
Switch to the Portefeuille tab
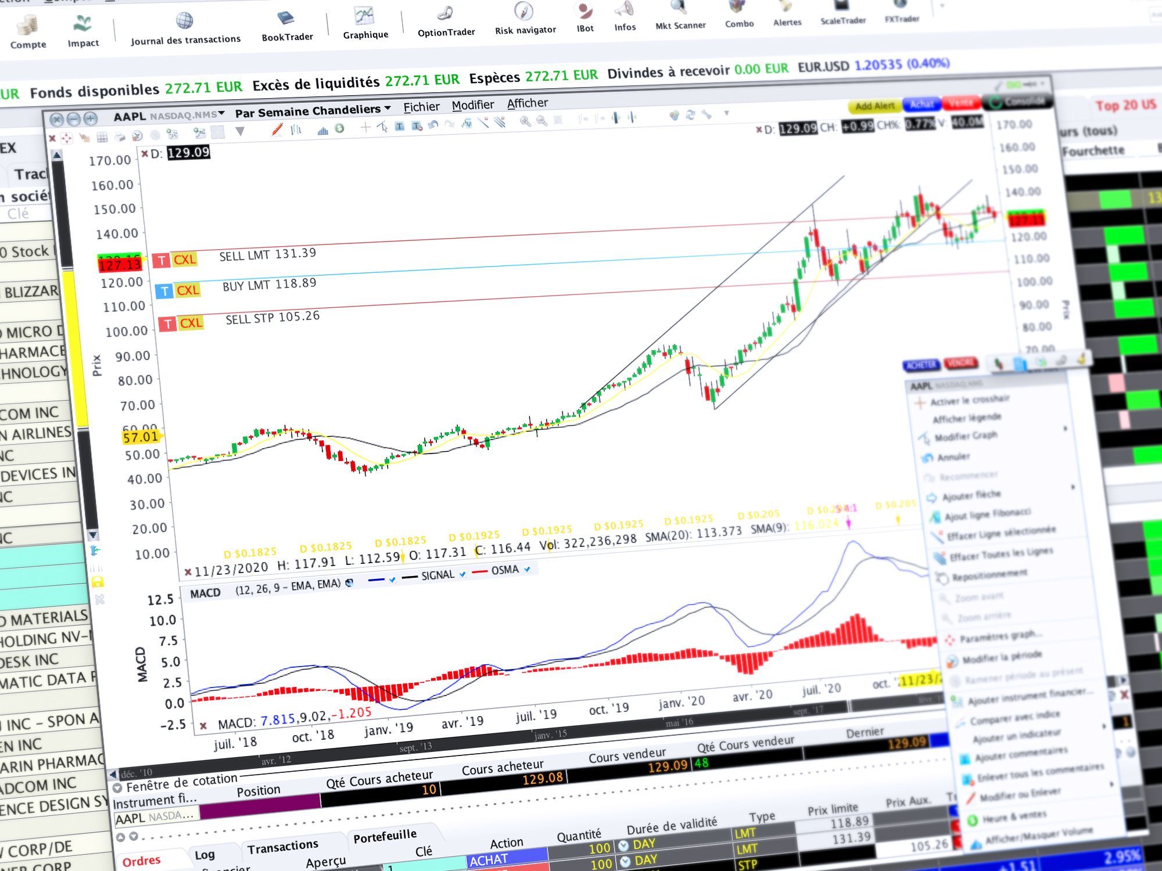click(385, 836)
